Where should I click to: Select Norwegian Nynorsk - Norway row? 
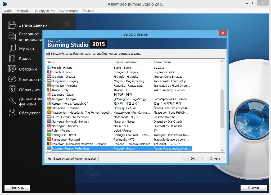coord(119,122)
